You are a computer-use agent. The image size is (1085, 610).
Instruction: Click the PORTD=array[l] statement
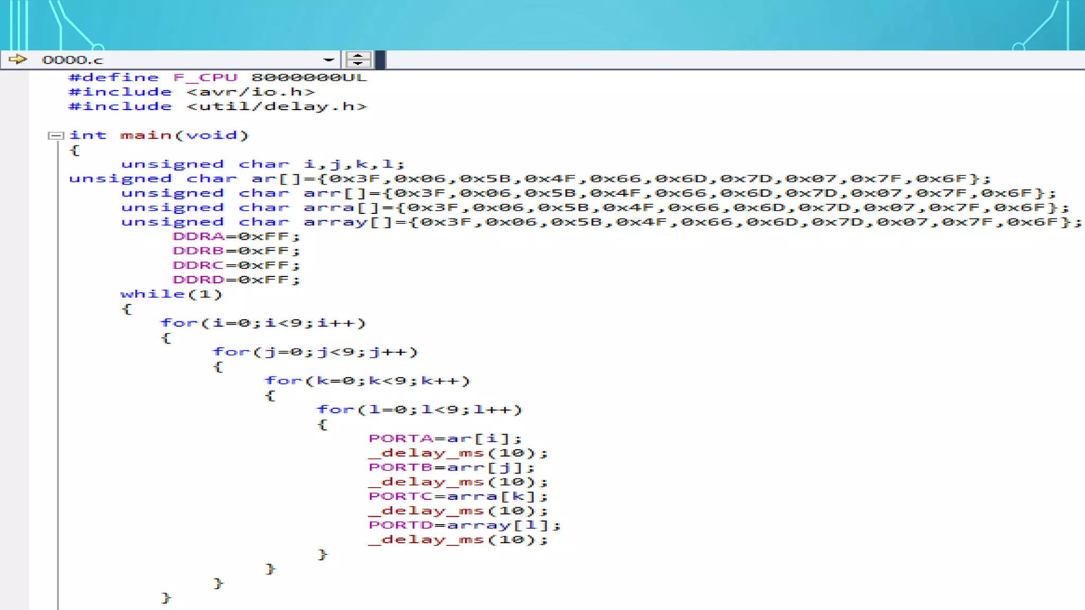pyautogui.click(x=464, y=525)
